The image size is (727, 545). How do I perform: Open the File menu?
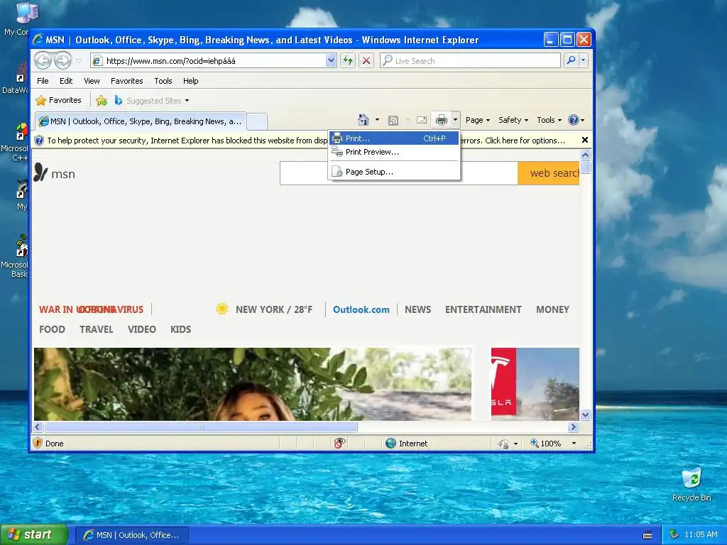click(43, 81)
